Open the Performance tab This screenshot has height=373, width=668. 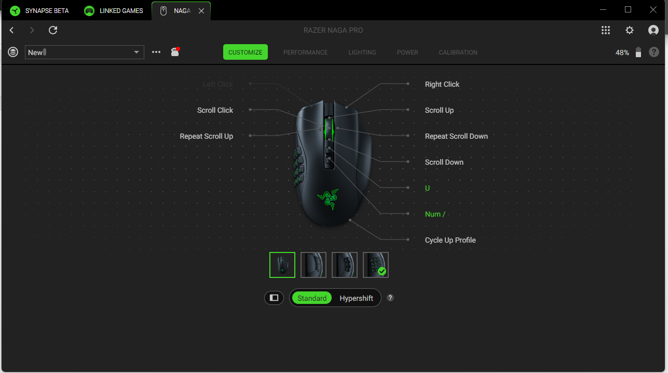point(305,52)
